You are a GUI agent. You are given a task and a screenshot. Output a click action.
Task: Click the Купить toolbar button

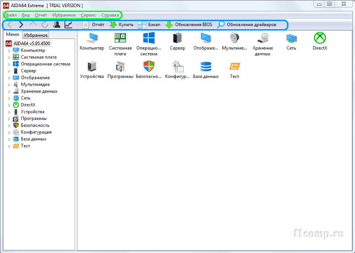(121, 25)
